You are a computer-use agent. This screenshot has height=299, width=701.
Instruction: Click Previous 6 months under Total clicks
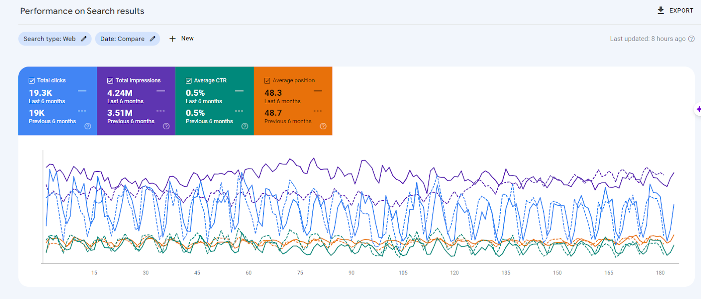(x=52, y=121)
